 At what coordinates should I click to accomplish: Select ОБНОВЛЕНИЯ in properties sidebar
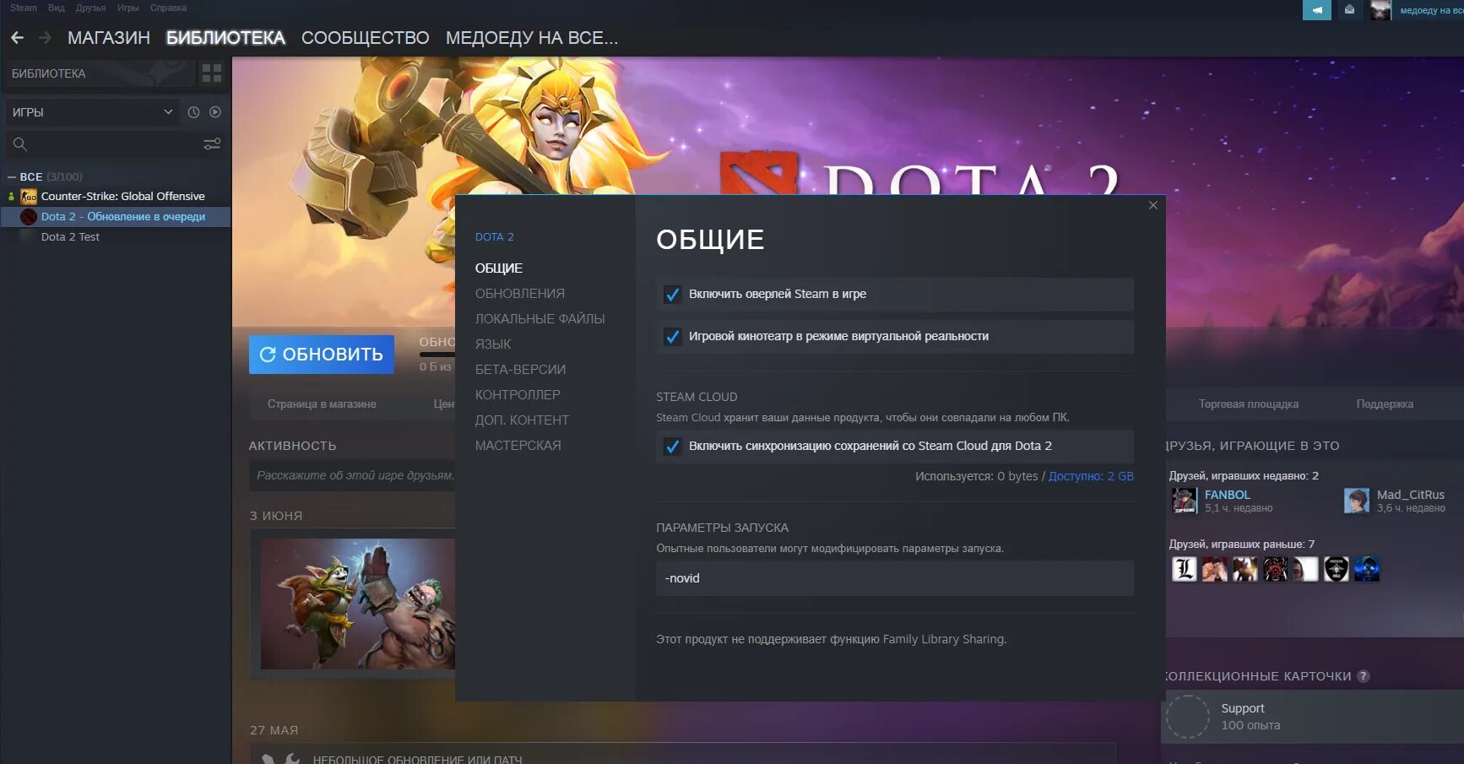click(520, 294)
